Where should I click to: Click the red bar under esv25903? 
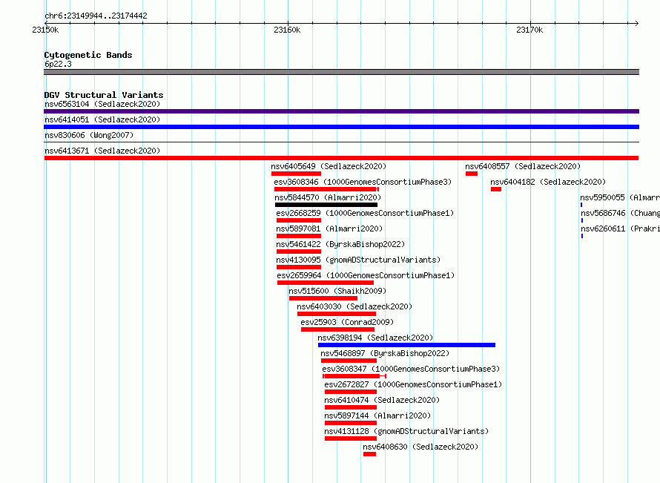pyautogui.click(x=337, y=329)
